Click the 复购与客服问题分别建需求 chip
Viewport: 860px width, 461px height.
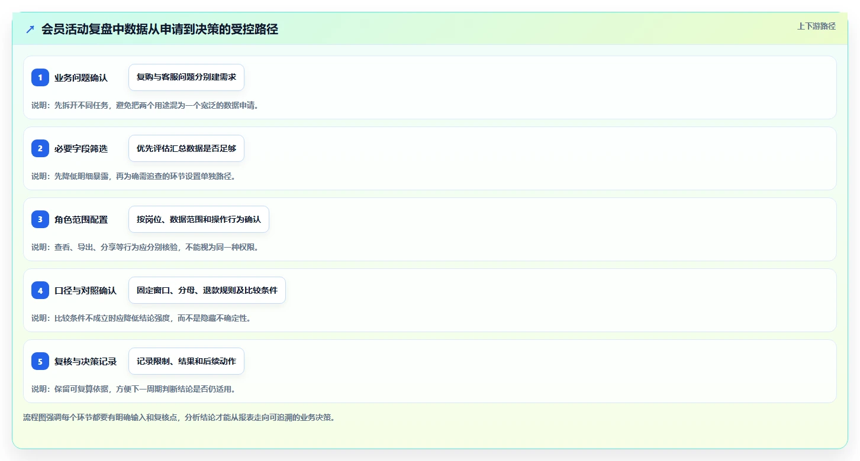click(186, 77)
